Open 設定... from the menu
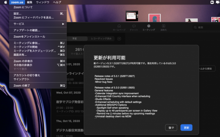220x137 pixels. (x=38, y=14)
